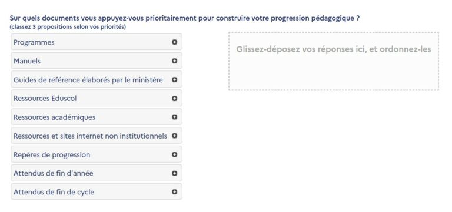The width and height of the screenshot is (452, 212).
Task: Click the question title about progression pédagogique
Action: coord(184,18)
